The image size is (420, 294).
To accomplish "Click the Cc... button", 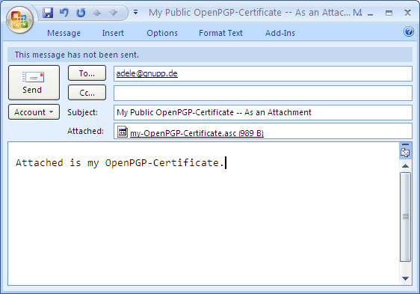I will (x=87, y=93).
